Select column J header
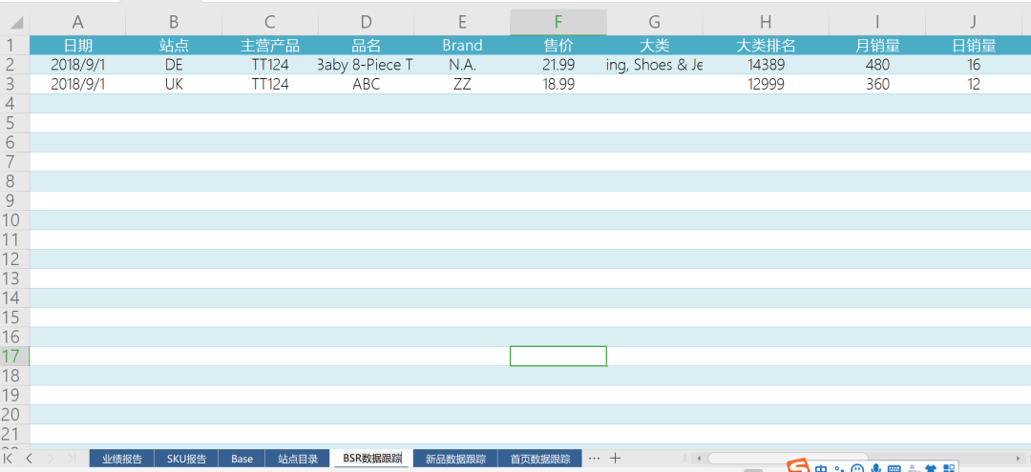The height and width of the screenshot is (472, 1031). [x=974, y=23]
